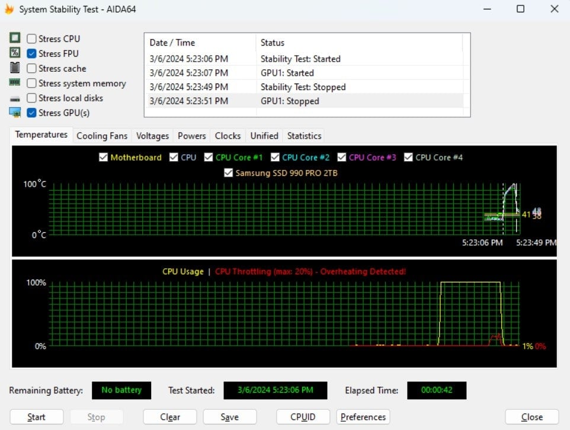This screenshot has width=570, height=430.
Task: Click the Date / Time column header
Action: click(x=200, y=43)
